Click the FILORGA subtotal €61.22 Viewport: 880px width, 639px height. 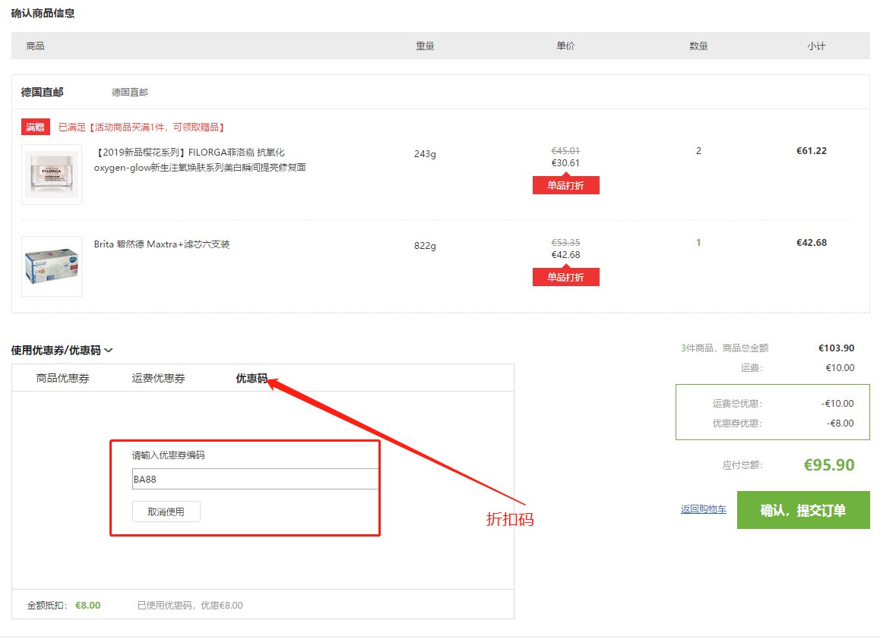812,151
